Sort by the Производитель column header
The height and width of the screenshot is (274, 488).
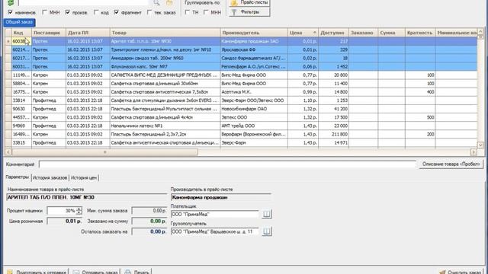point(254,33)
